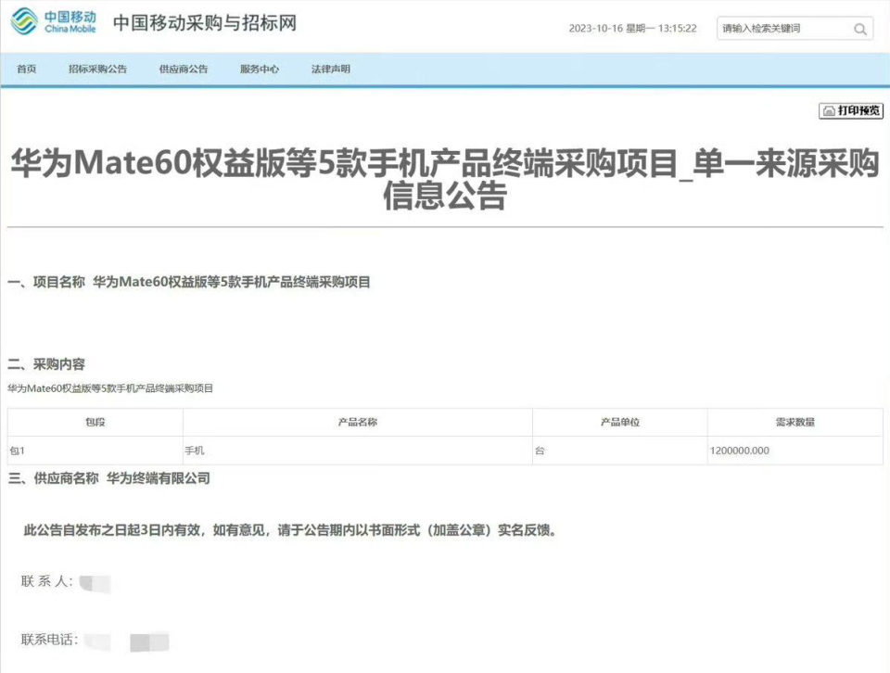The width and height of the screenshot is (890, 673).
Task: Click the printer icon in 打印预览 button
Action: (x=828, y=111)
